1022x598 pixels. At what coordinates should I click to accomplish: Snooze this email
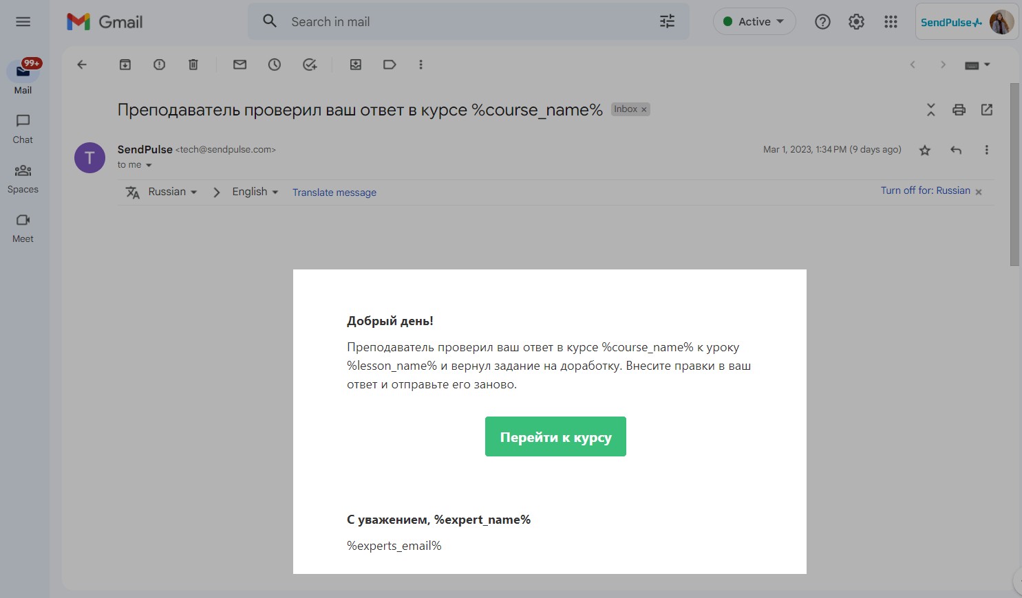pos(275,65)
